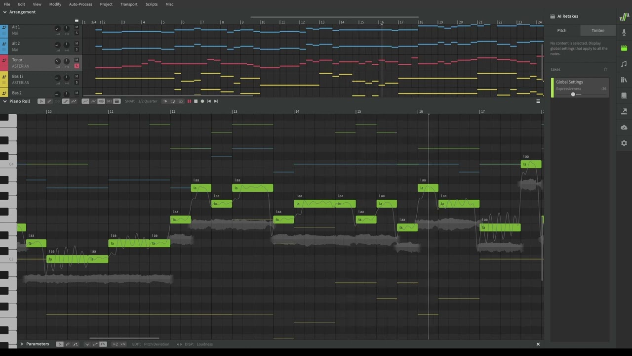
Task: Click the link tool icon in Piano Roll toolbar
Action: [57, 101]
